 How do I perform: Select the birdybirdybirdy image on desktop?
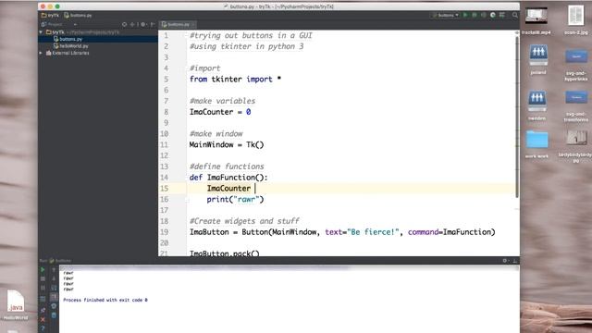pos(575,146)
